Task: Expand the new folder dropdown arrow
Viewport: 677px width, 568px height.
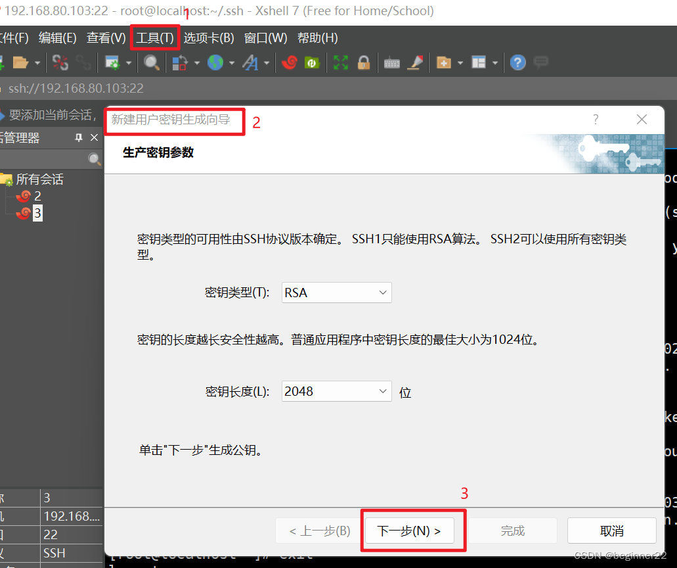Action: (460, 63)
